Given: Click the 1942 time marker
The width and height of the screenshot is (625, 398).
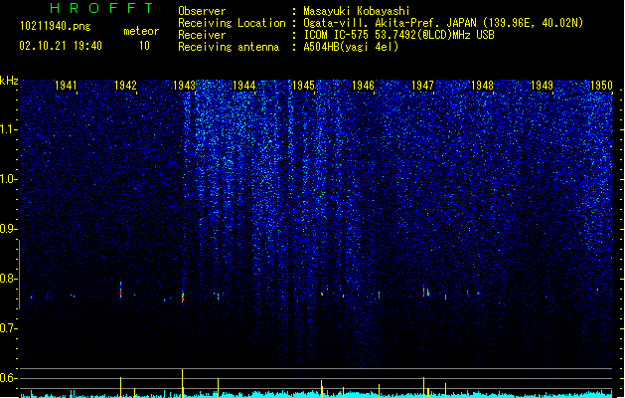Looking at the screenshot, I should (x=125, y=86).
